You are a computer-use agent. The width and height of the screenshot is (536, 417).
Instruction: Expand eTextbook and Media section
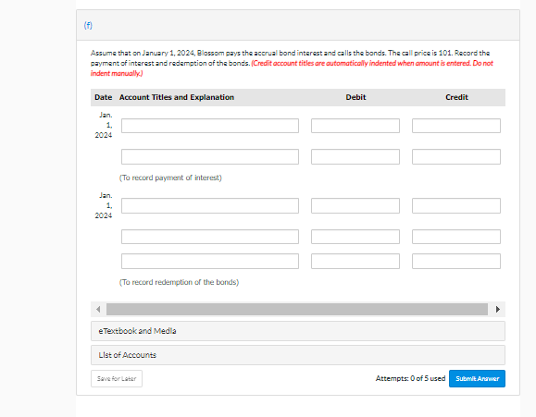[298, 331]
